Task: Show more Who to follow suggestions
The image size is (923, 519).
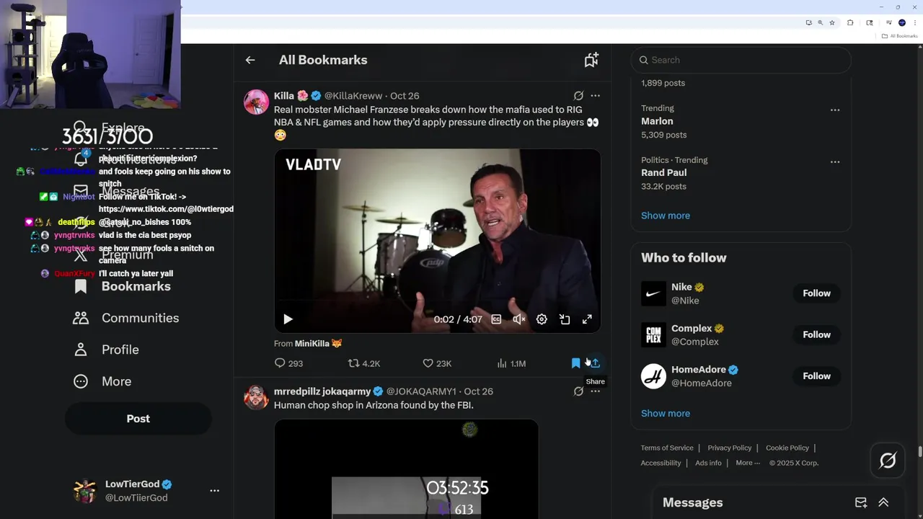Action: point(666,413)
